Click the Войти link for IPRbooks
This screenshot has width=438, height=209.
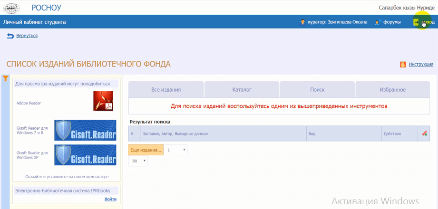[110, 199]
